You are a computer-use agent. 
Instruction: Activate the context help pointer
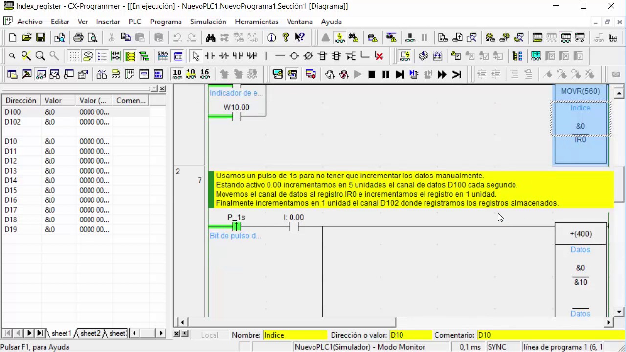[x=300, y=38]
